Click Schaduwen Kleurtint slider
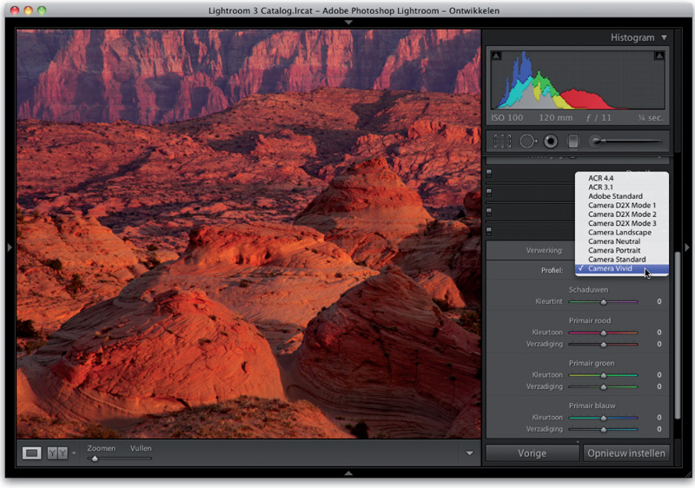 603,301
